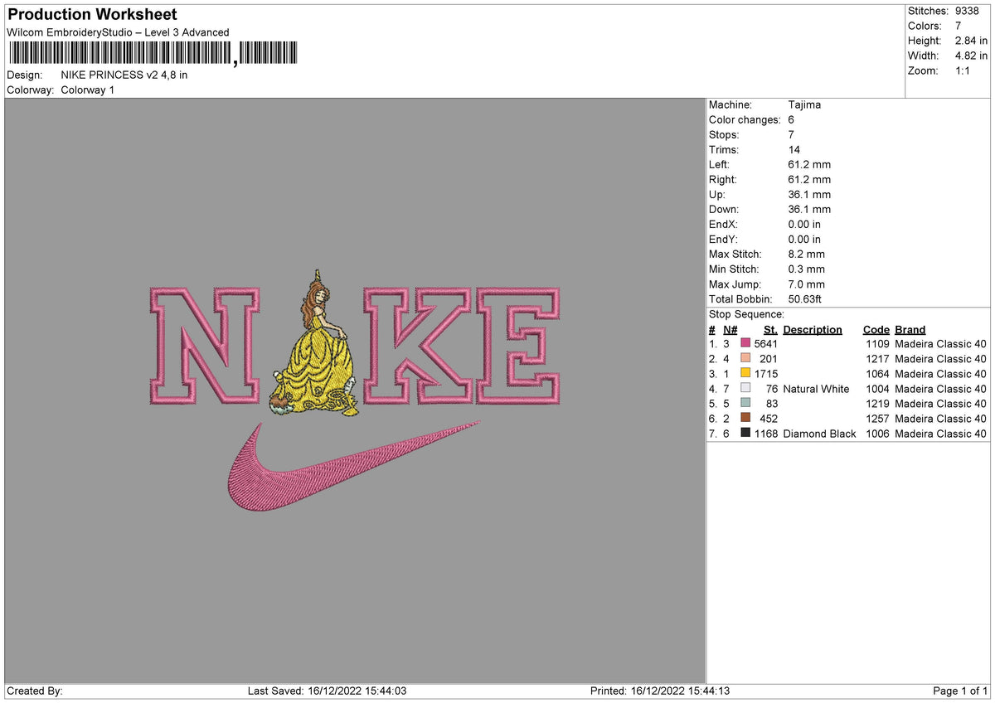Select the Natural White thread swatch

[x=745, y=389]
